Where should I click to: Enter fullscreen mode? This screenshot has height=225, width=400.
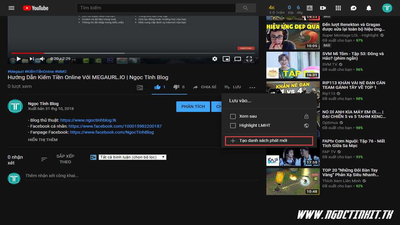coord(249,58)
